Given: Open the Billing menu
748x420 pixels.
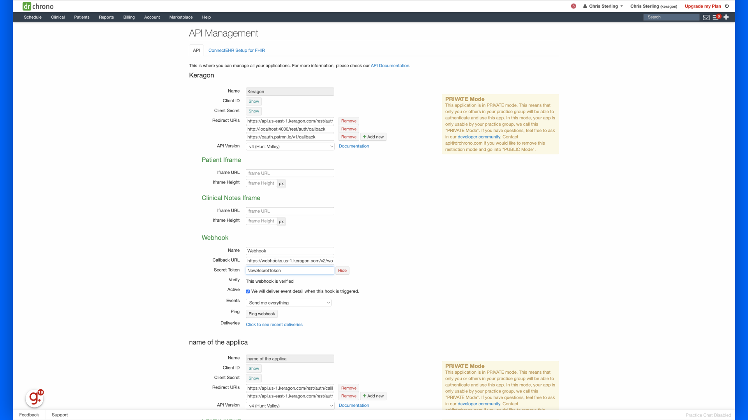Looking at the screenshot, I should (129, 17).
